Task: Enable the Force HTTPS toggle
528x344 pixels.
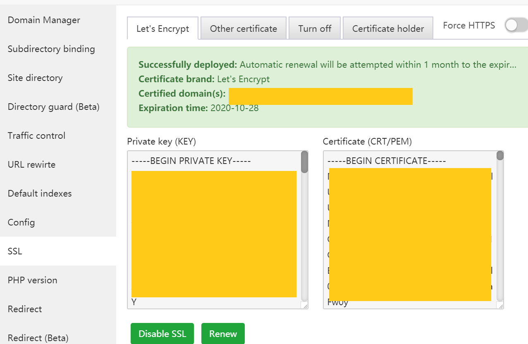Action: point(515,26)
